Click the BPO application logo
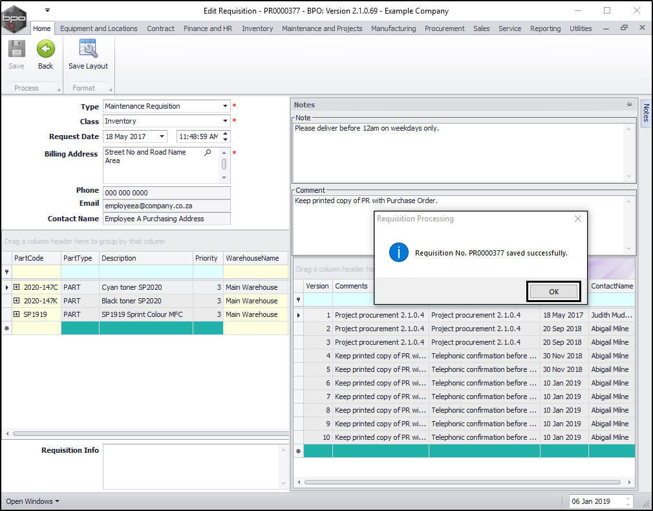This screenshot has height=511, width=653. pos(14,18)
